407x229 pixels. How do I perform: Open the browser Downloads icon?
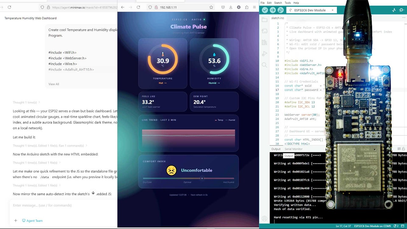click(231, 7)
